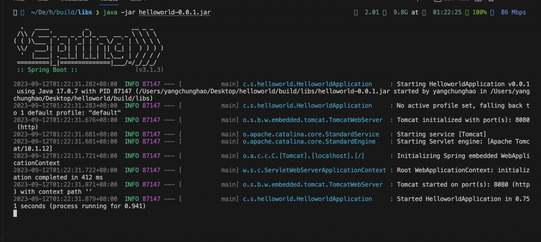Screen dimensions: 541x242
Task: Click the green INFO level on the StandardService line
Action: pos(132,134)
